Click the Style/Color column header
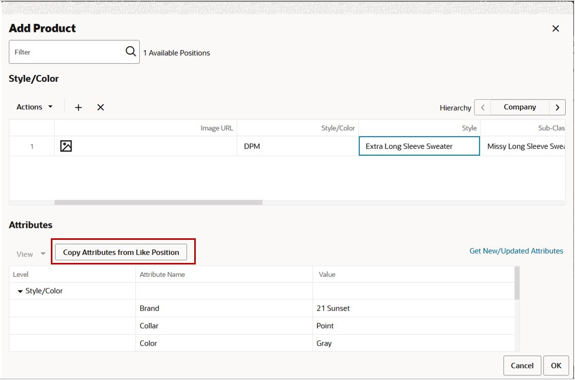 click(298, 128)
